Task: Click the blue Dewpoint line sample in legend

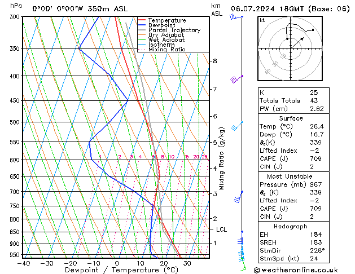Action: [142, 25]
